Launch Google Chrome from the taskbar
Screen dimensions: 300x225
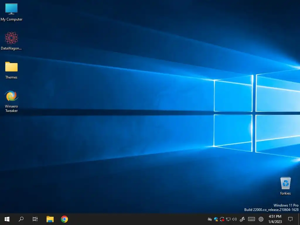[64, 219]
